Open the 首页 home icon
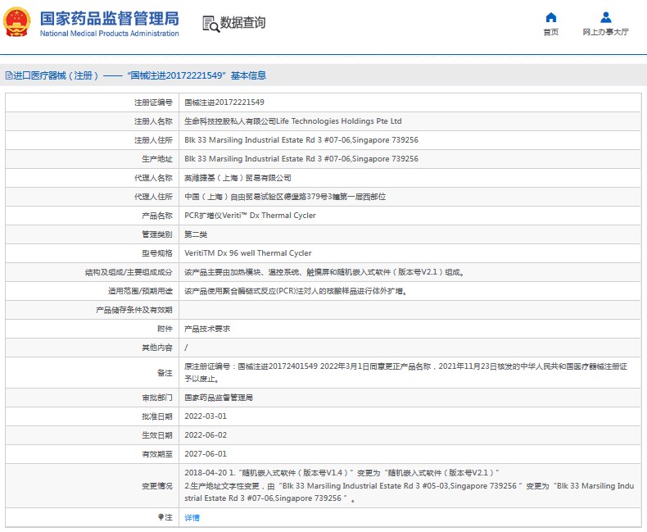647x532 pixels. pyautogui.click(x=551, y=17)
